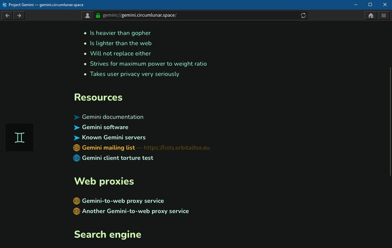The image size is (392, 248).
Task: Open the Gemini-to-web proxy service link
Action: [x=123, y=201]
